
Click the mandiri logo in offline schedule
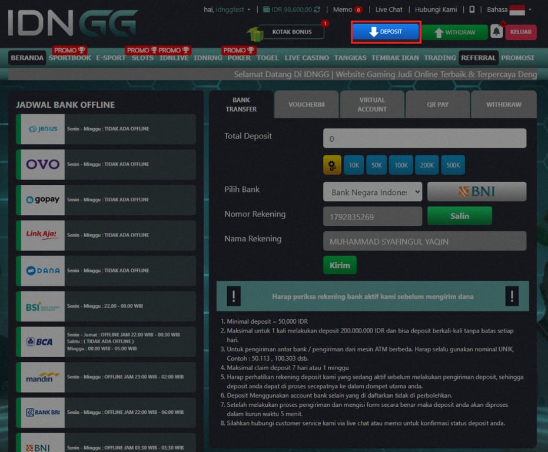(43, 377)
